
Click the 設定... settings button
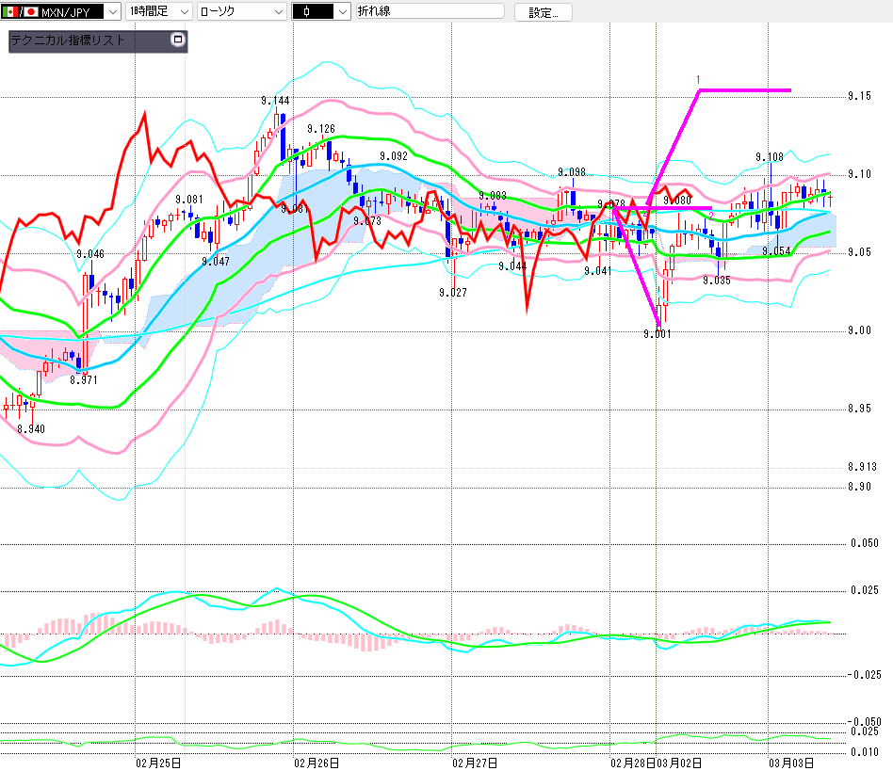pyautogui.click(x=543, y=12)
